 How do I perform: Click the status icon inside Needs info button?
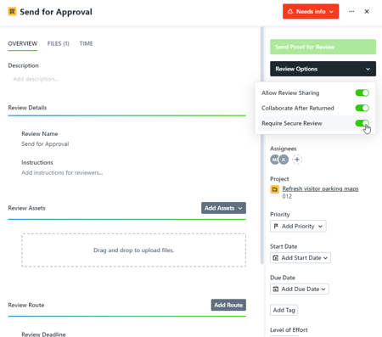(x=290, y=12)
